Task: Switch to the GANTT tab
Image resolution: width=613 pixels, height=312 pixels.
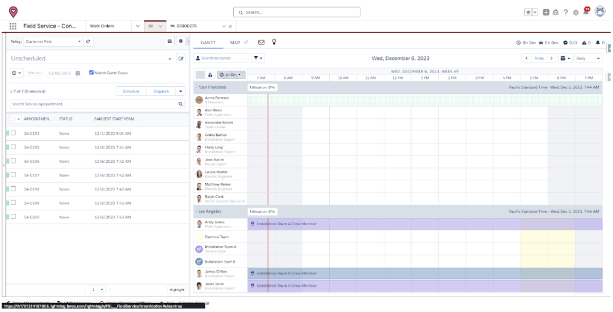Action: click(x=208, y=43)
